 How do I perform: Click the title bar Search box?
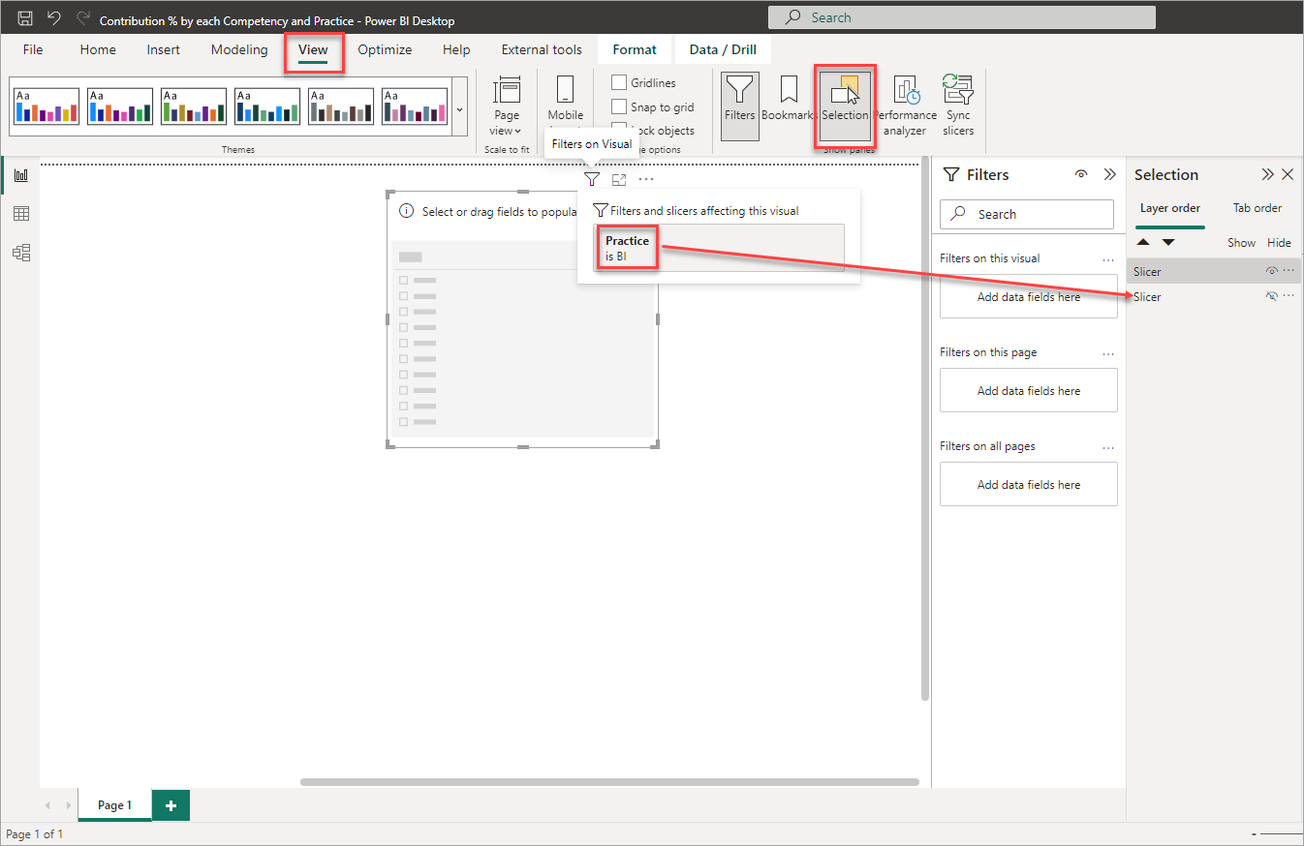[962, 17]
